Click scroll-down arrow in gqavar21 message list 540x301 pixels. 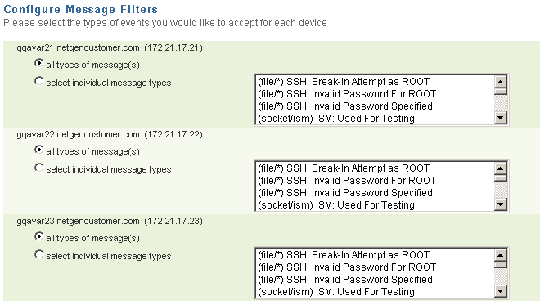(500, 118)
